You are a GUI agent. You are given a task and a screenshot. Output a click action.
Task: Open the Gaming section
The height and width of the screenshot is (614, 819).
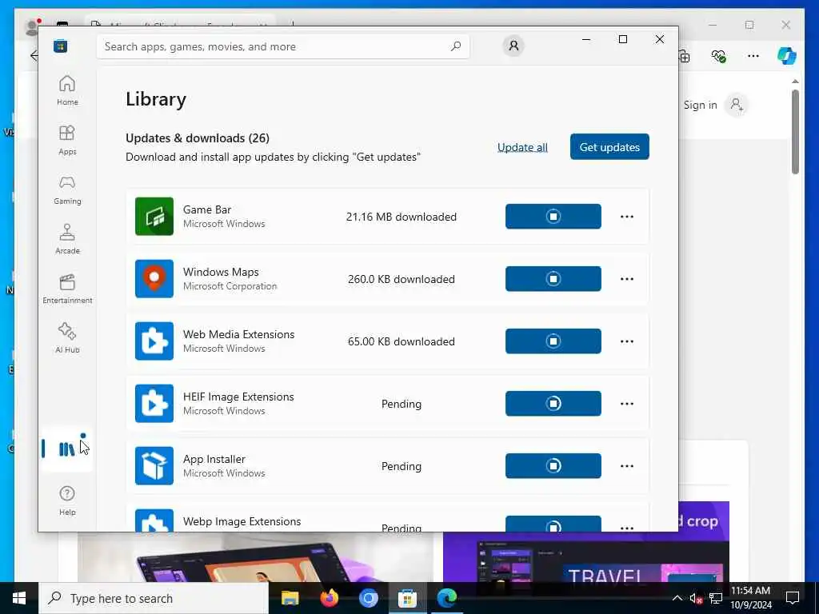pyautogui.click(x=67, y=189)
